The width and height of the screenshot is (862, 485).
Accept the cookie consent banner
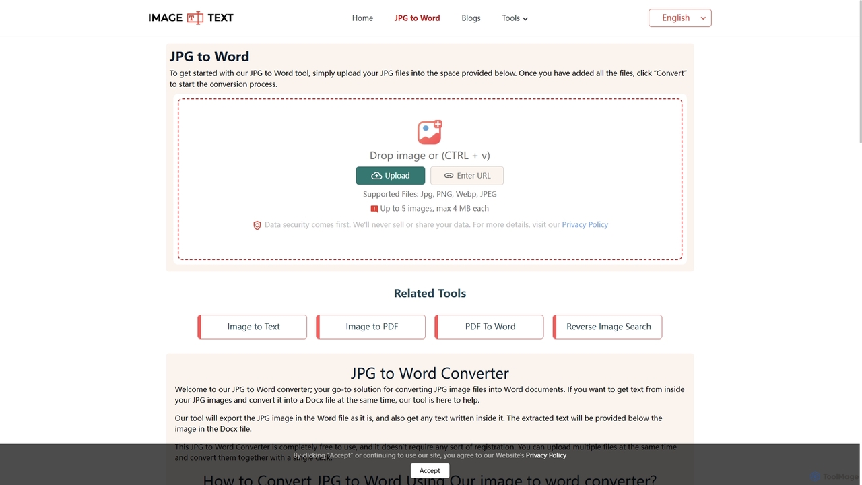[x=430, y=470]
